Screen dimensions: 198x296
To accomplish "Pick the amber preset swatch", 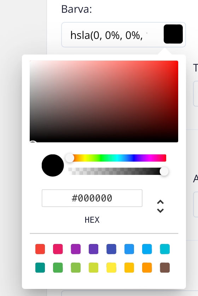I will tap(129, 267).
